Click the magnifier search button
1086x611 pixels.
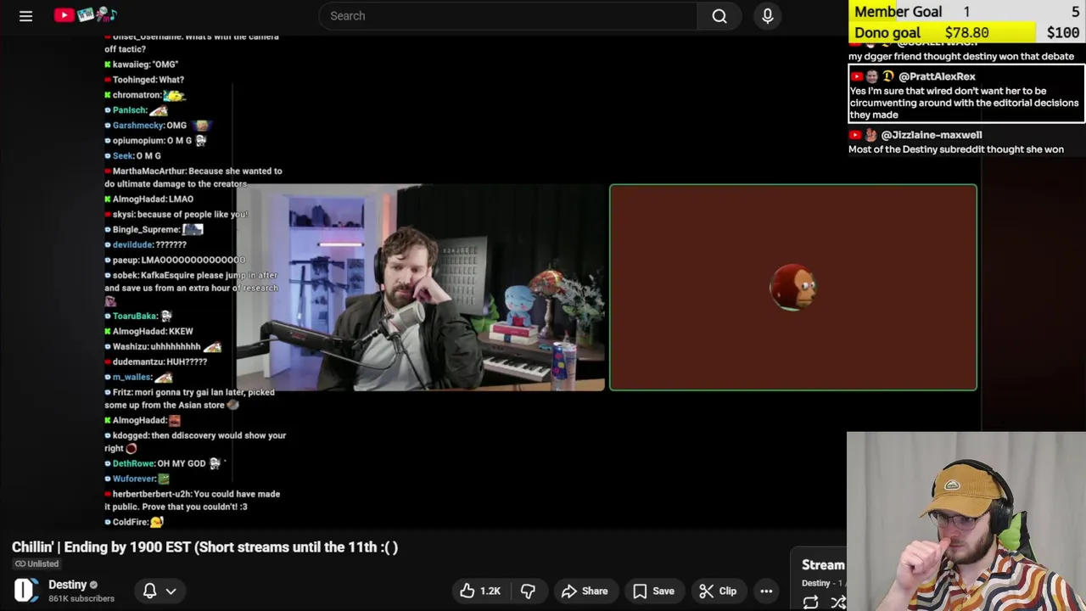click(719, 16)
